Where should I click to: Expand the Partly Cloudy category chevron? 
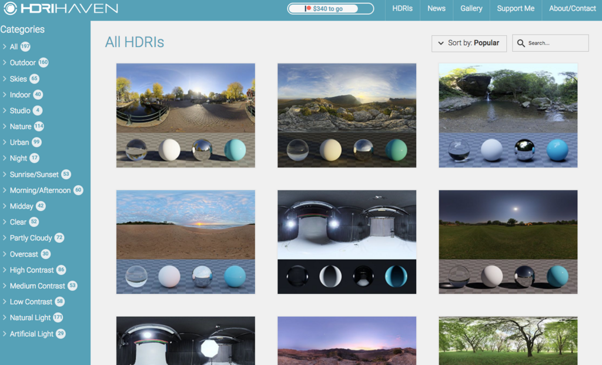pos(4,238)
